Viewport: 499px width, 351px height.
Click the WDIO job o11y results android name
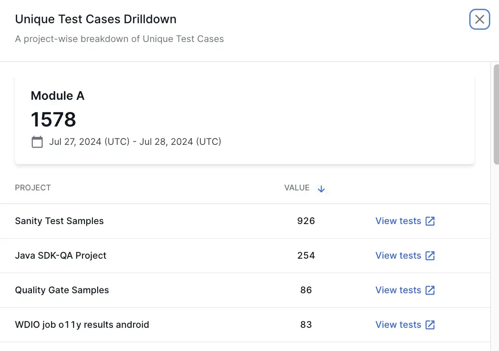[x=82, y=325]
